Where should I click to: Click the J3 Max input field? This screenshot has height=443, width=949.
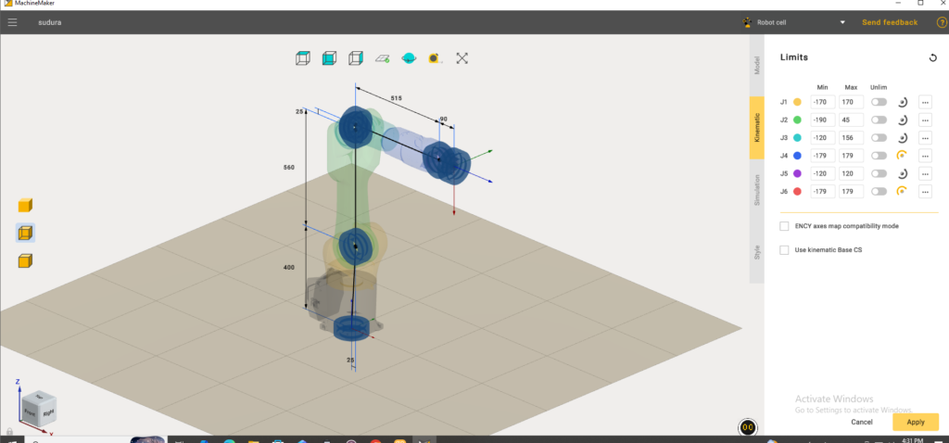(x=851, y=137)
